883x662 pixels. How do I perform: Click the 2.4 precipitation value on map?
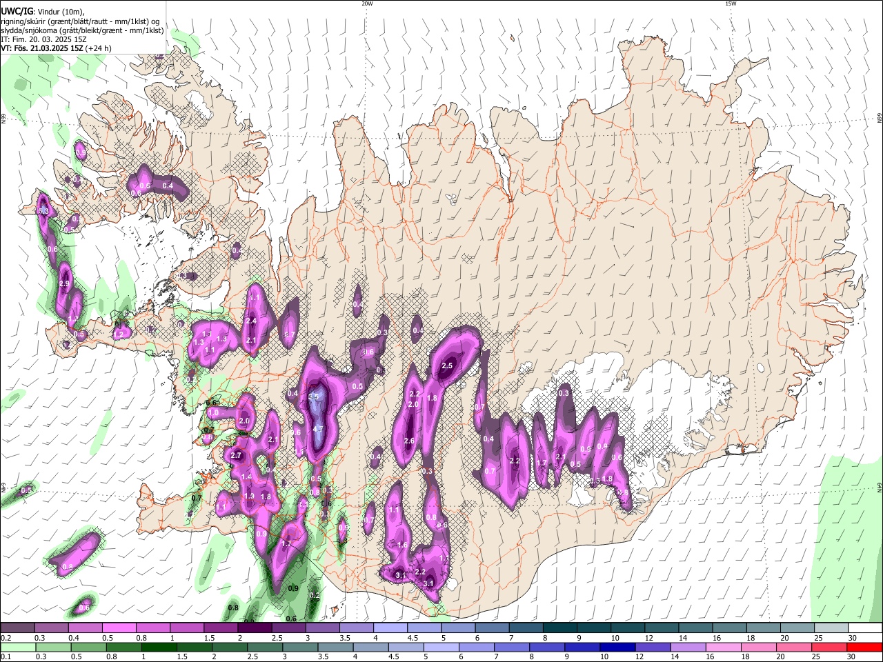click(x=251, y=321)
